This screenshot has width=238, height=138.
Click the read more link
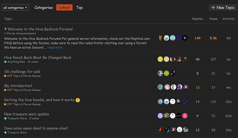coord(55,47)
